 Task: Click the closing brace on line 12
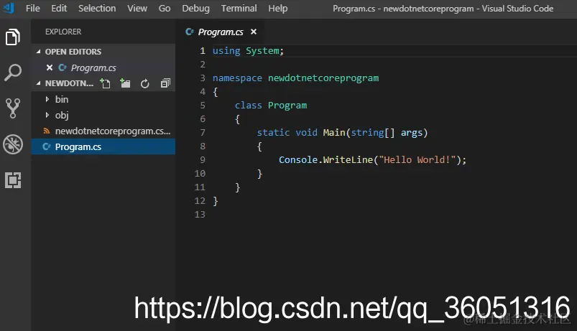click(x=216, y=201)
